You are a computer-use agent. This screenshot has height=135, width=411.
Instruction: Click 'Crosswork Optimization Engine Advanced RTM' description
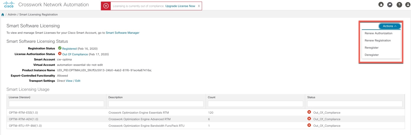140,119
